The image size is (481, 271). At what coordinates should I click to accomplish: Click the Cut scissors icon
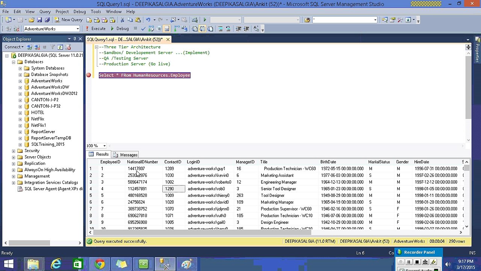click(122, 20)
